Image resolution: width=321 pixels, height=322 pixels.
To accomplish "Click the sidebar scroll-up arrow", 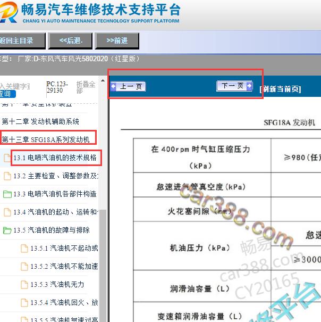I will click(103, 80).
